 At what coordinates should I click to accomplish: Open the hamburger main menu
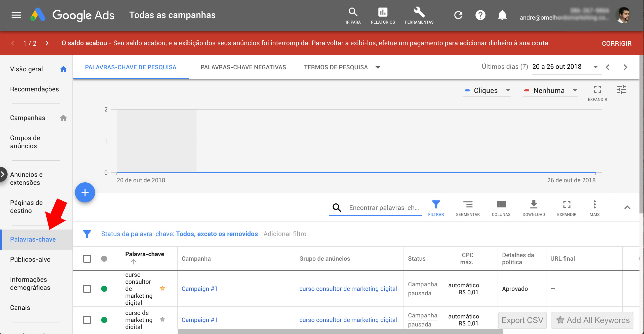(16, 15)
